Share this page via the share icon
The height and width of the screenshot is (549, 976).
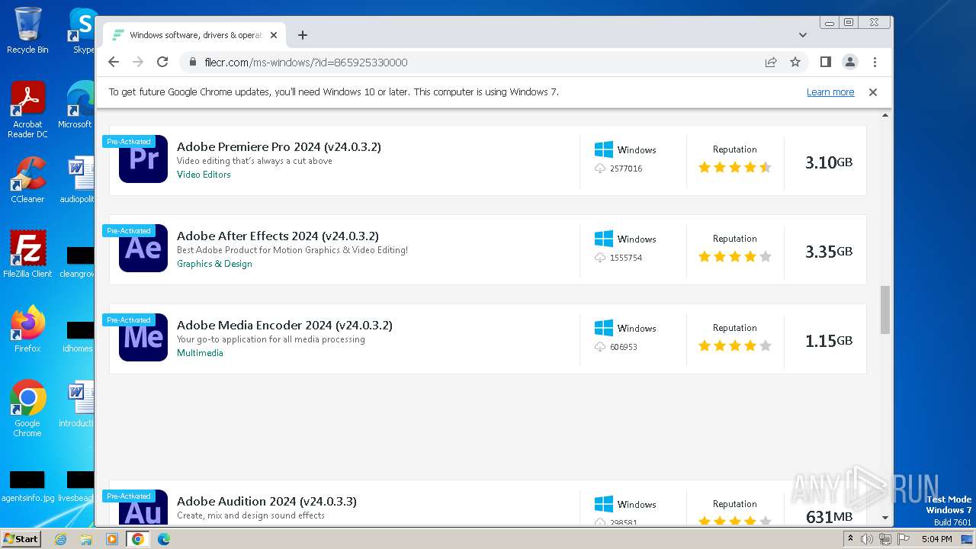[x=771, y=62]
